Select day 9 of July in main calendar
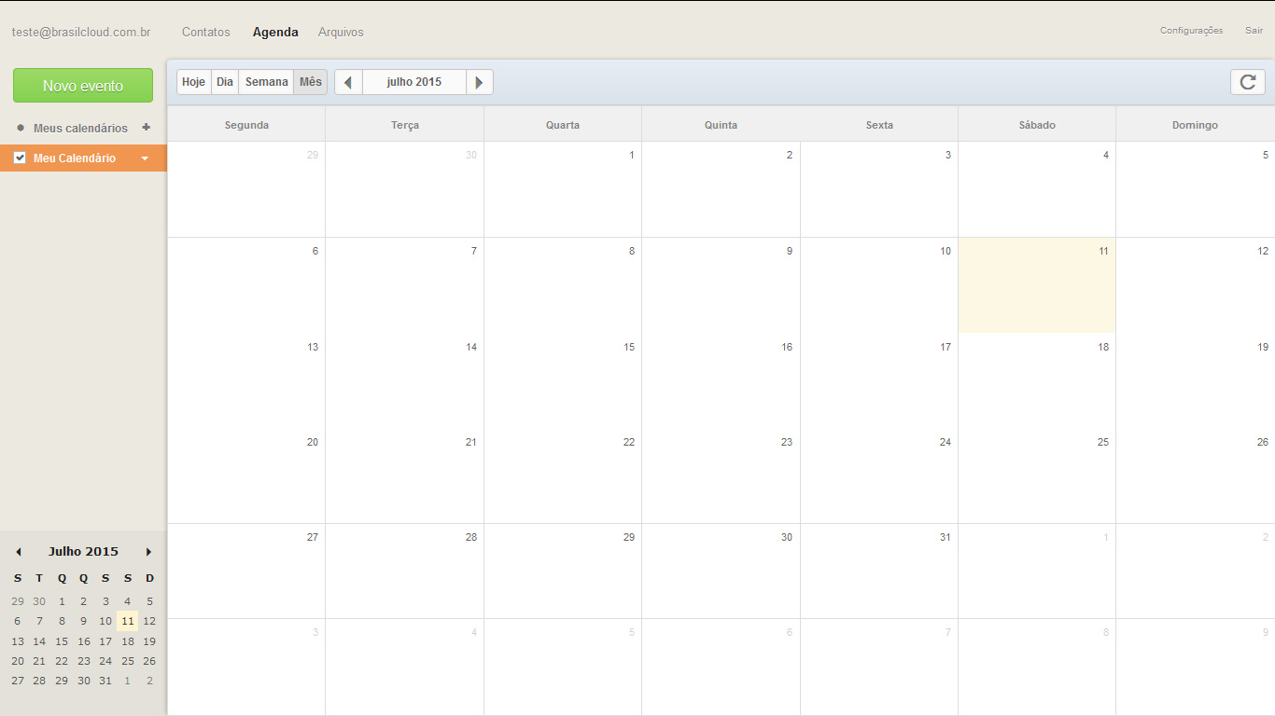This screenshot has height=716, width=1275. pos(721,285)
